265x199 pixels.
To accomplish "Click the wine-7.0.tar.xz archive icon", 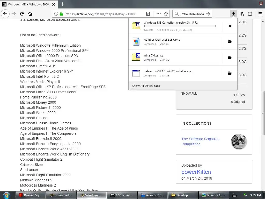I will (x=136, y=57).
